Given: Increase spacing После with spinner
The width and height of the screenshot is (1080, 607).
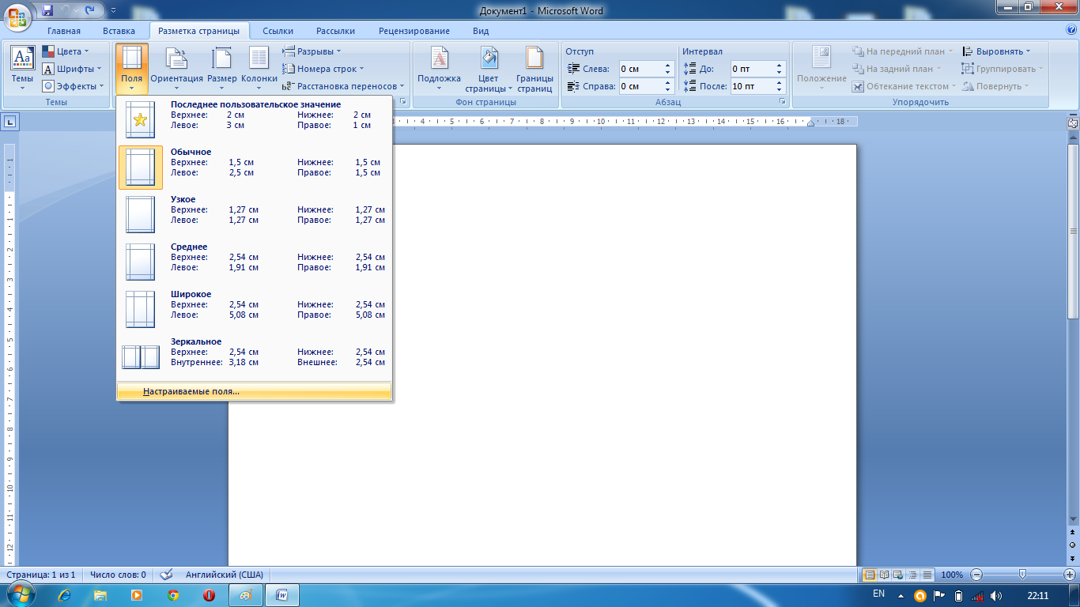Looking at the screenshot, I should [780, 83].
